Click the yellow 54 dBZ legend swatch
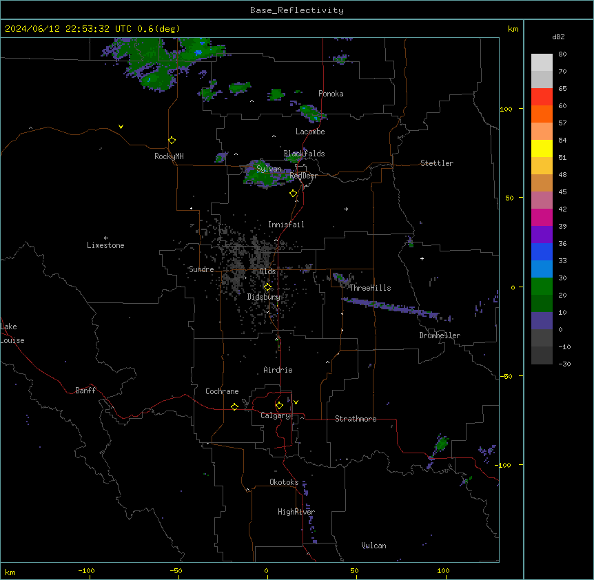 [x=542, y=148]
